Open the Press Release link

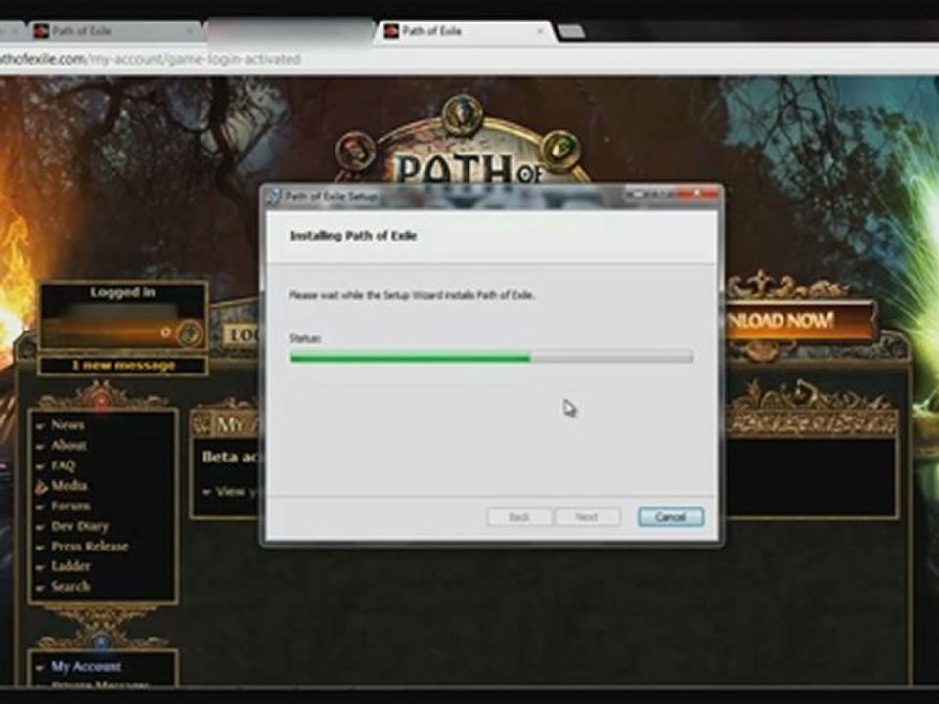coord(90,546)
